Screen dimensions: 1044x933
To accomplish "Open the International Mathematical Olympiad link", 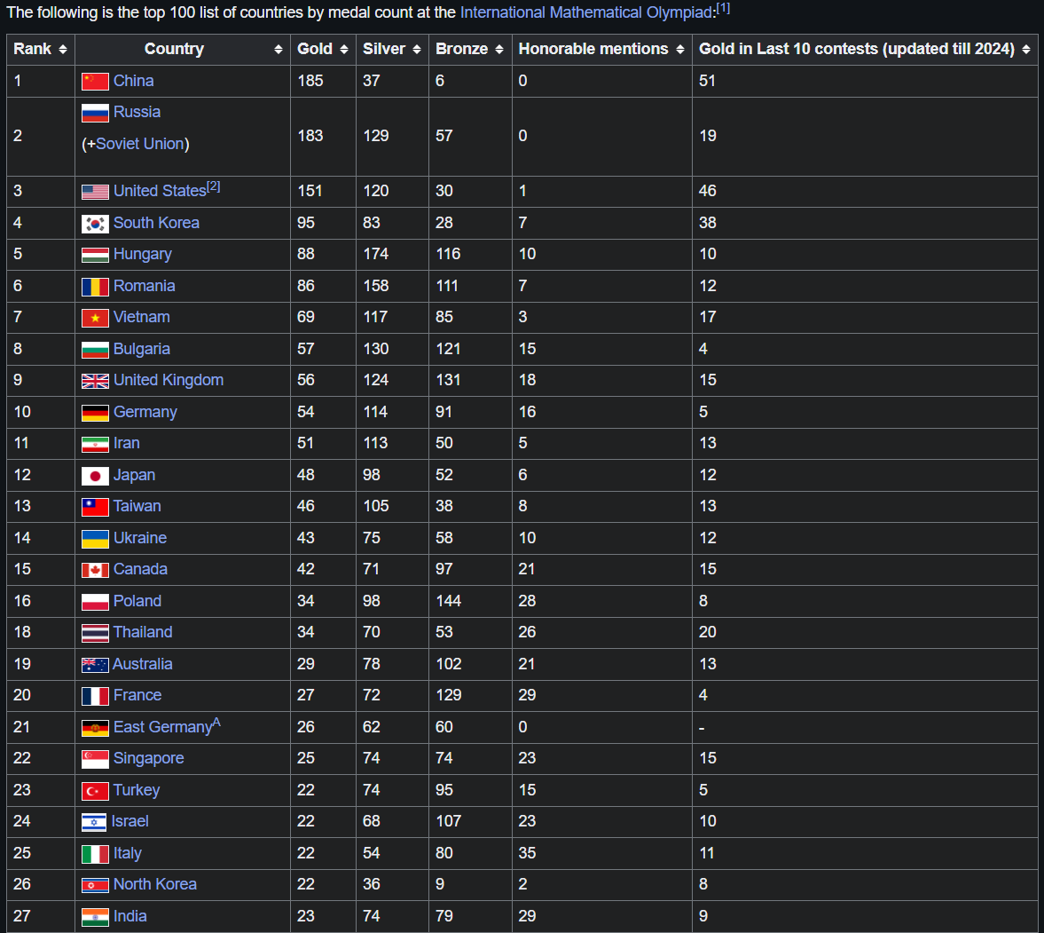I will [586, 12].
